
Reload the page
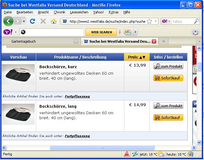(x=32, y=21)
